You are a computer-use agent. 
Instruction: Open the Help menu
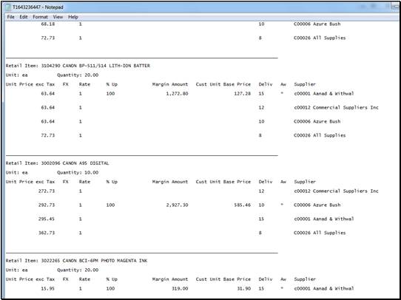[73, 17]
